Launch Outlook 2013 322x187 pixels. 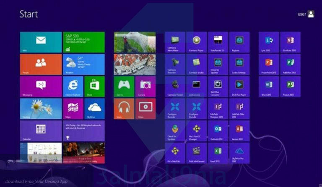click(218, 131)
